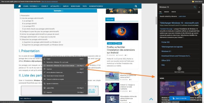Screen dimensions: 204x103
Task: Choose Ouvrir dans le lecteur immersif
Action: pos(65,76)
